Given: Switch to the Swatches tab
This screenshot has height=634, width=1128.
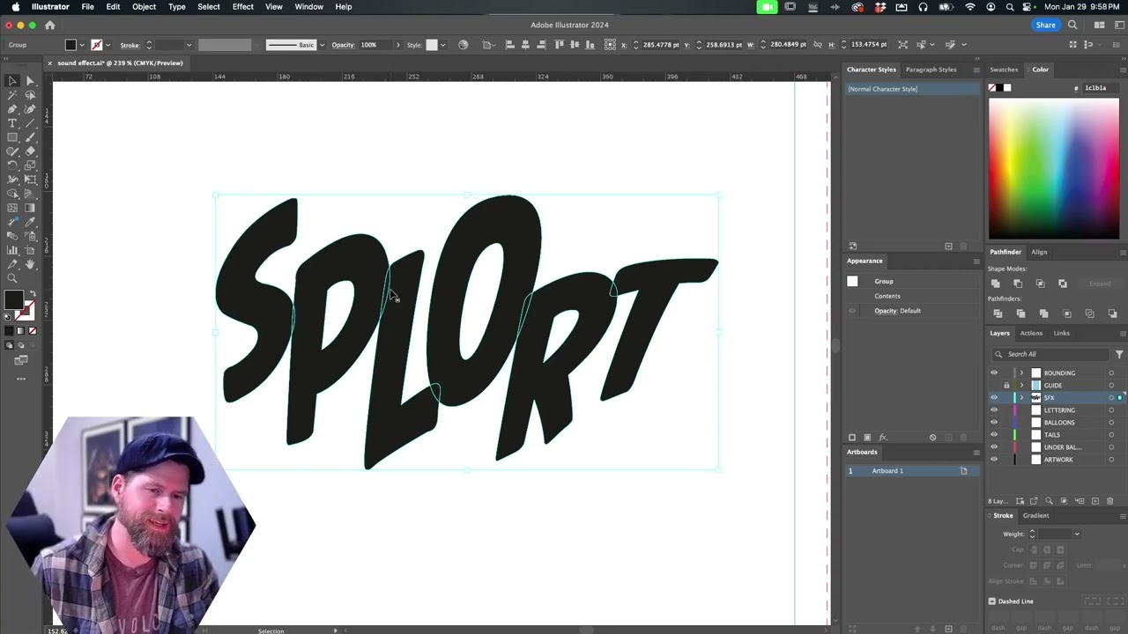Looking at the screenshot, I should (x=1004, y=70).
